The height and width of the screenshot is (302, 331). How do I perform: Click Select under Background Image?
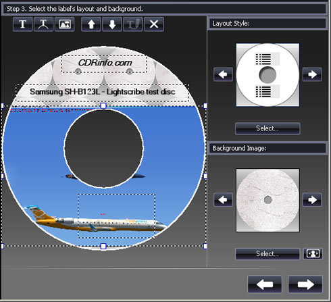268,254
